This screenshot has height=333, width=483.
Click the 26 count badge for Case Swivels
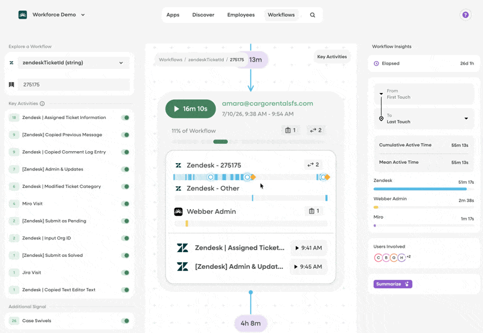click(x=14, y=321)
